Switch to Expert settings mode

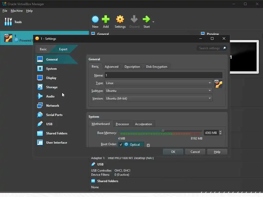pos(63,49)
